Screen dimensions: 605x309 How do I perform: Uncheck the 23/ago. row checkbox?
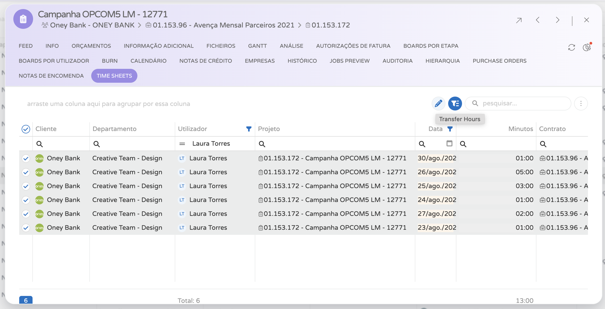(x=26, y=228)
